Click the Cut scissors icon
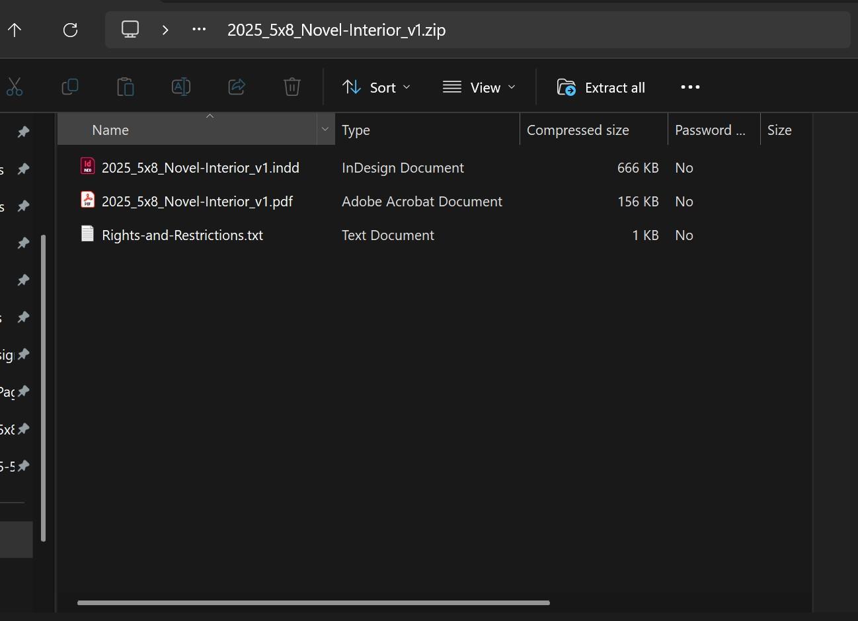This screenshot has height=621, width=858. click(15, 87)
